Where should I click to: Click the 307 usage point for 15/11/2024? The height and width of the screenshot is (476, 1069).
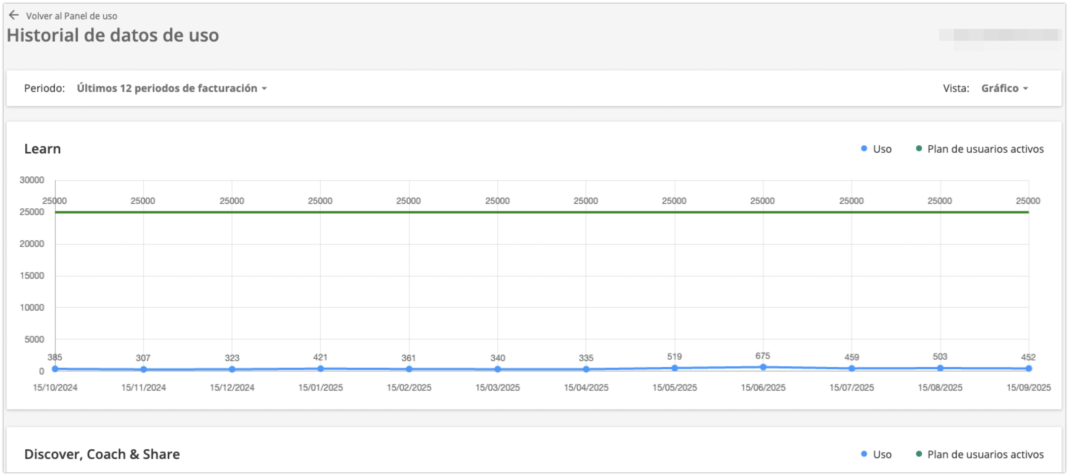click(x=144, y=369)
